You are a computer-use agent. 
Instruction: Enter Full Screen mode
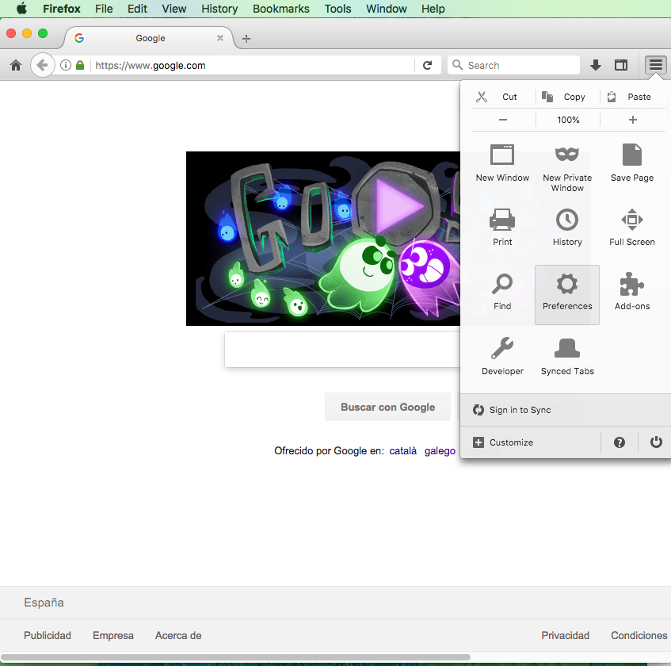(x=632, y=228)
